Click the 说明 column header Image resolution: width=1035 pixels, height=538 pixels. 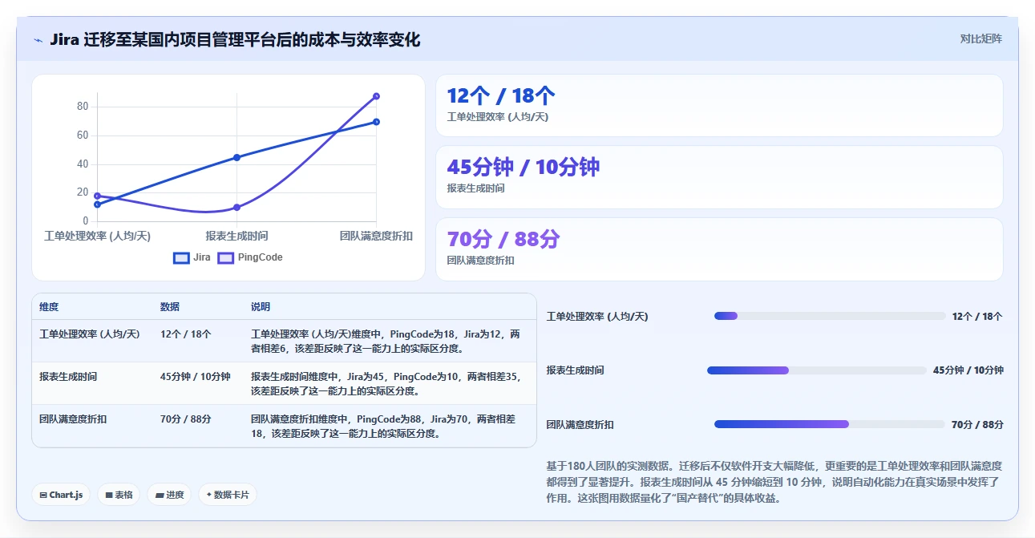261,307
